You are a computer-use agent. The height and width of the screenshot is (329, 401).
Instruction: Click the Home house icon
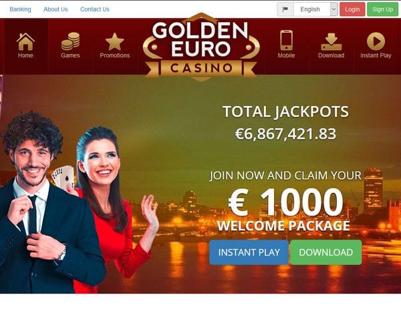click(25, 41)
